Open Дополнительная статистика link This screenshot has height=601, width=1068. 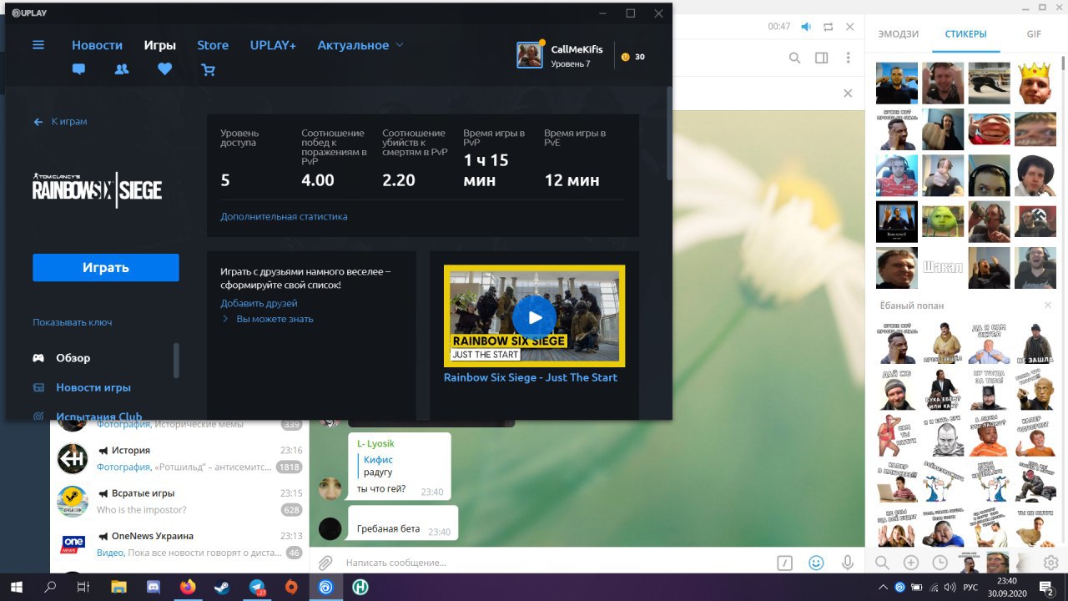pyautogui.click(x=284, y=216)
